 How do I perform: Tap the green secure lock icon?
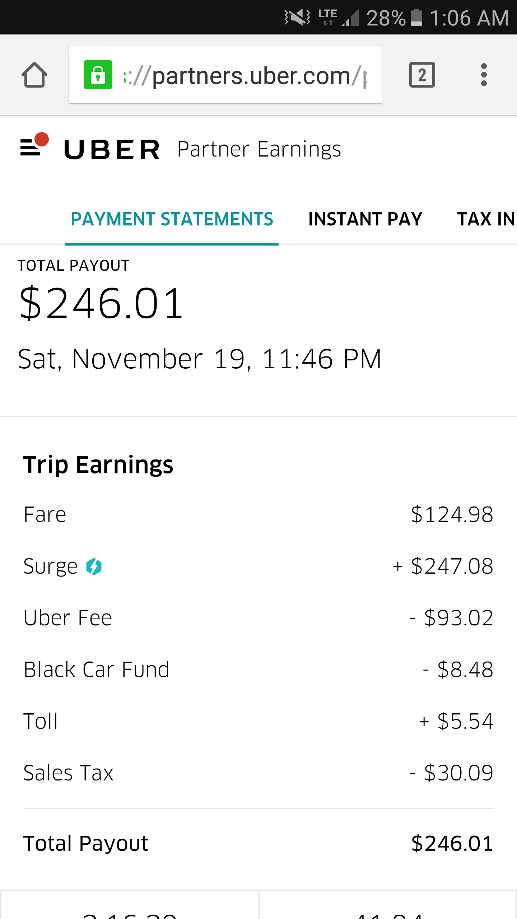98,75
